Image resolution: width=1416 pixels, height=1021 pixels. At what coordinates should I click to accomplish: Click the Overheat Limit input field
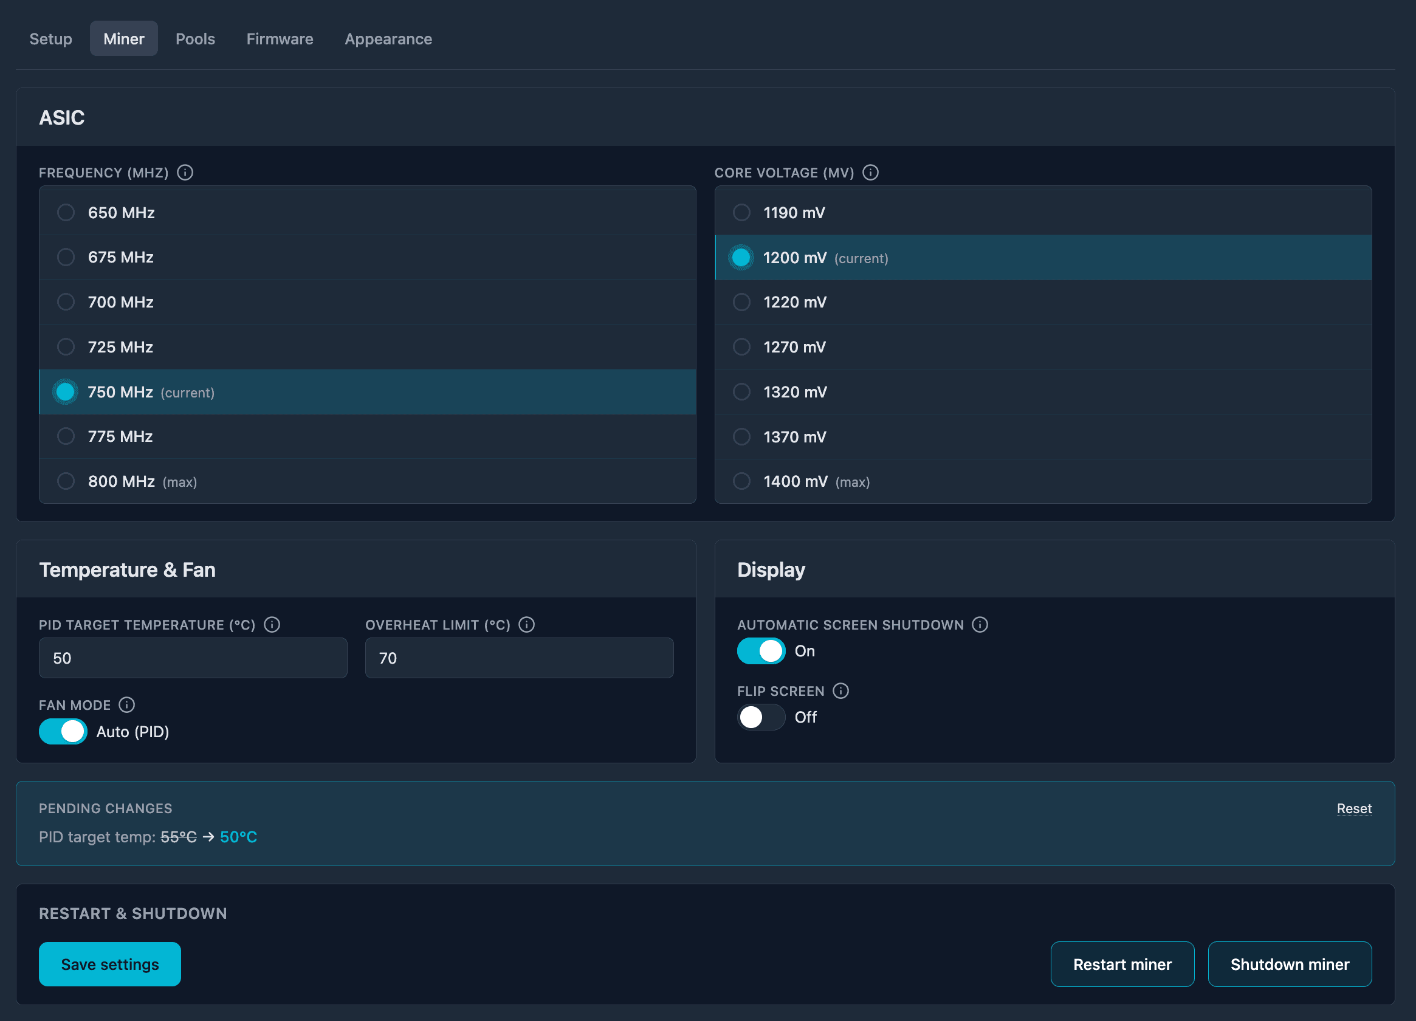(519, 658)
